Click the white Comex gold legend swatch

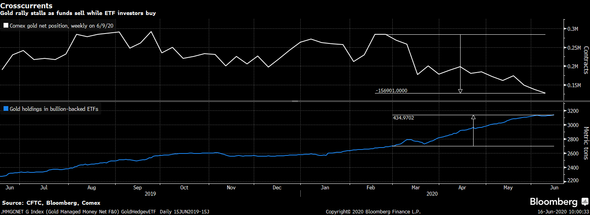[x=6, y=26]
